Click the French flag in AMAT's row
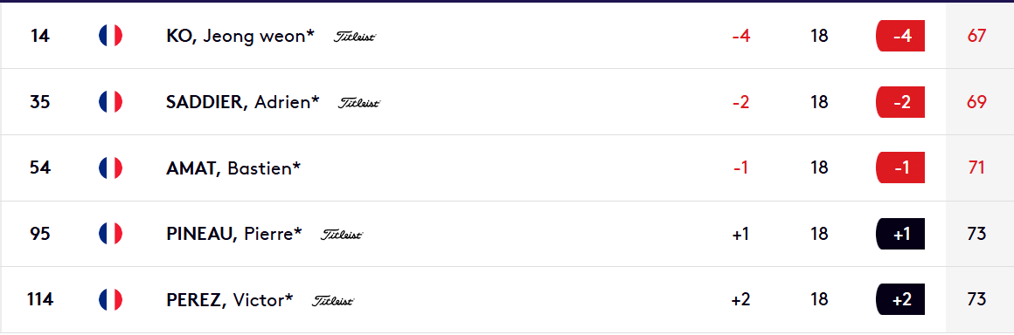 pyautogui.click(x=111, y=167)
